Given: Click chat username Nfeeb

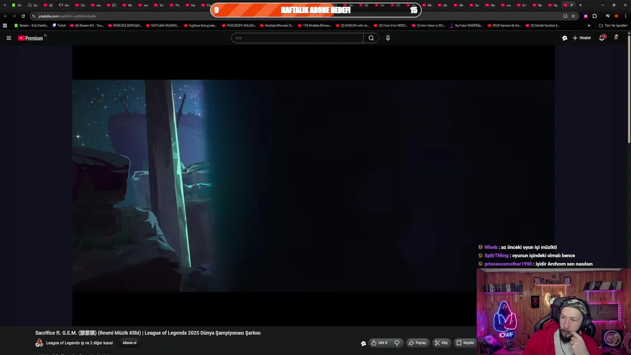Looking at the screenshot, I should (x=491, y=248).
